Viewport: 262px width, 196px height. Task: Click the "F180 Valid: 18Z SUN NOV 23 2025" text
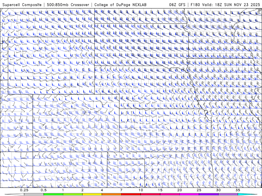pyautogui.click(x=225, y=5)
